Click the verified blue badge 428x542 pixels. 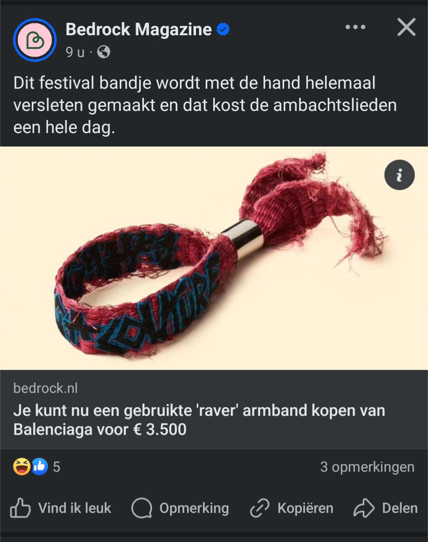point(223,29)
